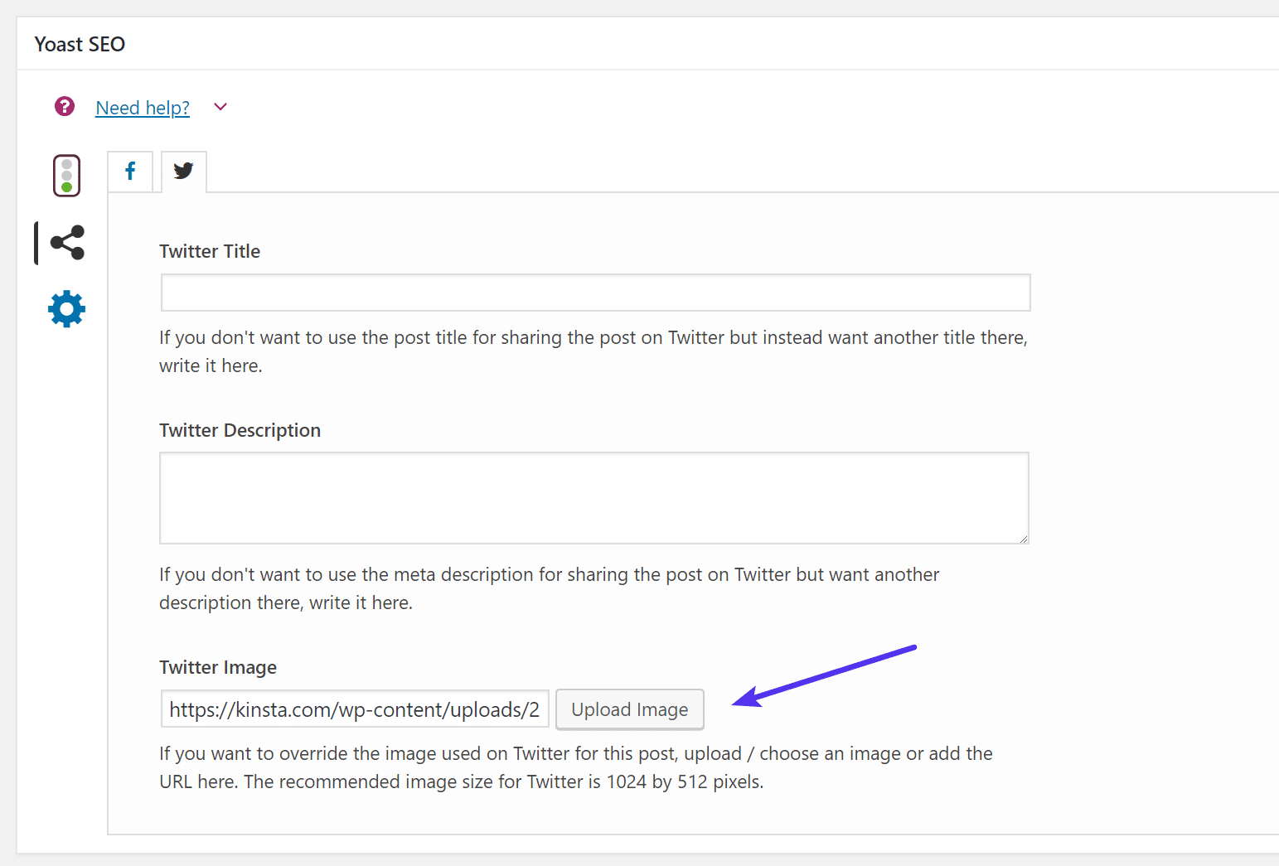Click the Yoast SEO panel header
This screenshot has width=1279, height=866.
tap(80, 43)
